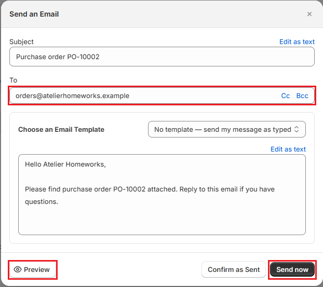323x287 pixels.
Task: Close the Send an Email dialog
Action: click(x=309, y=14)
